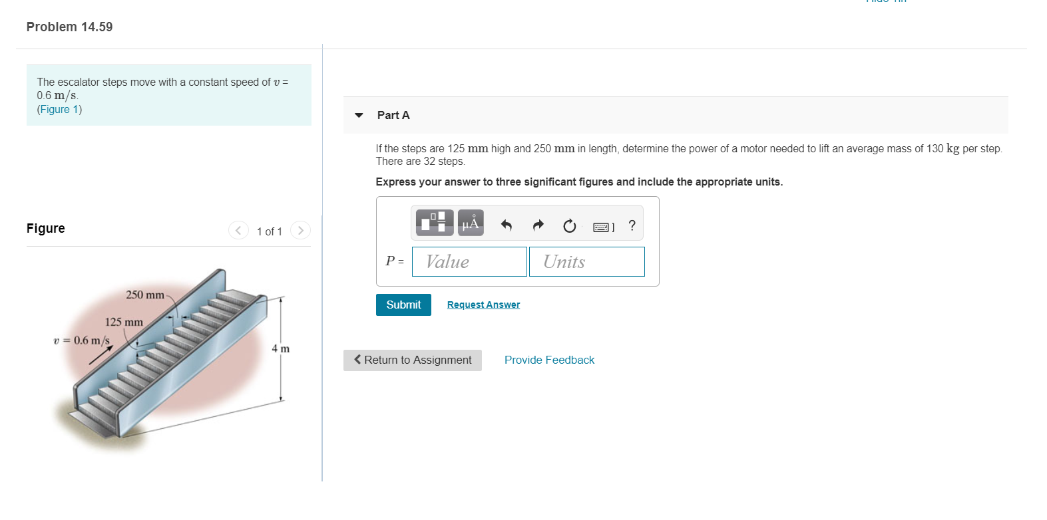Image resolution: width=1047 pixels, height=520 pixels.
Task: Click the left chevron on Return to Assignment
Action: coord(357,360)
